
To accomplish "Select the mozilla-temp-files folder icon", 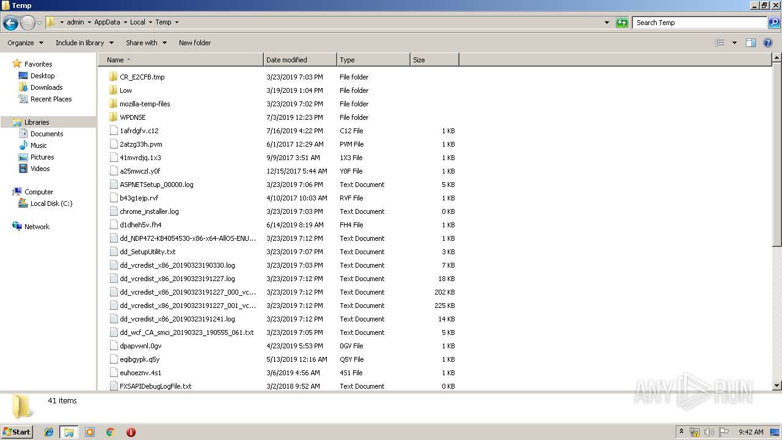I will (113, 104).
